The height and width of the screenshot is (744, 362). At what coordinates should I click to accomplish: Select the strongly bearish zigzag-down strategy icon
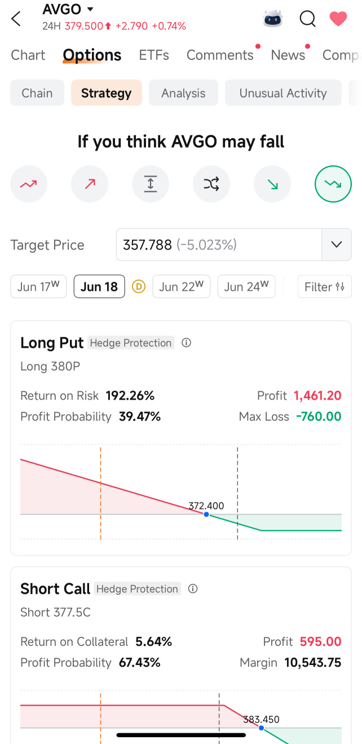(x=333, y=183)
